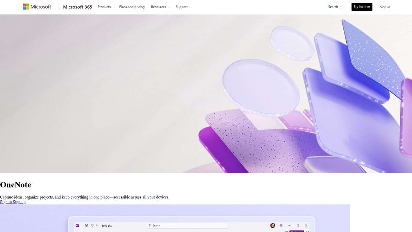Expand the Products dropdown menu
The width and height of the screenshot is (412, 232).
coord(104,7)
